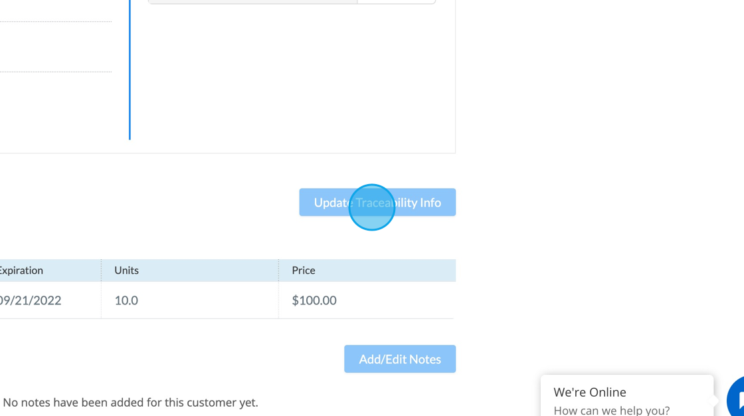Click the blue vertical divider line
This screenshot has width=744, height=416.
(x=130, y=70)
